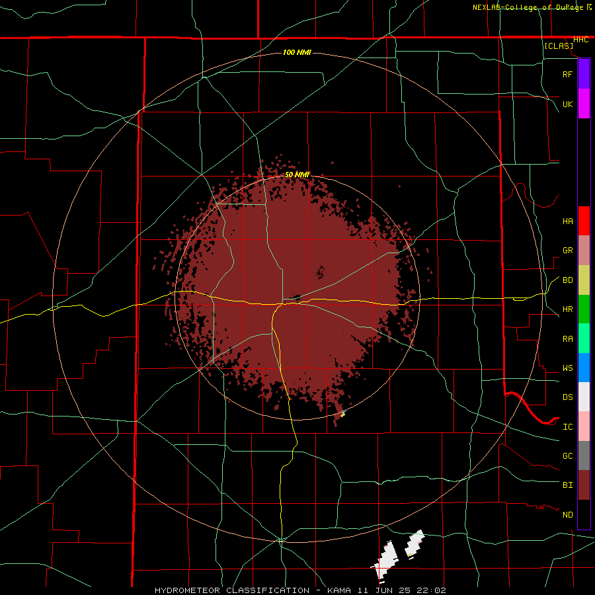Click the smaller white echo near the bottom right

tap(414, 543)
